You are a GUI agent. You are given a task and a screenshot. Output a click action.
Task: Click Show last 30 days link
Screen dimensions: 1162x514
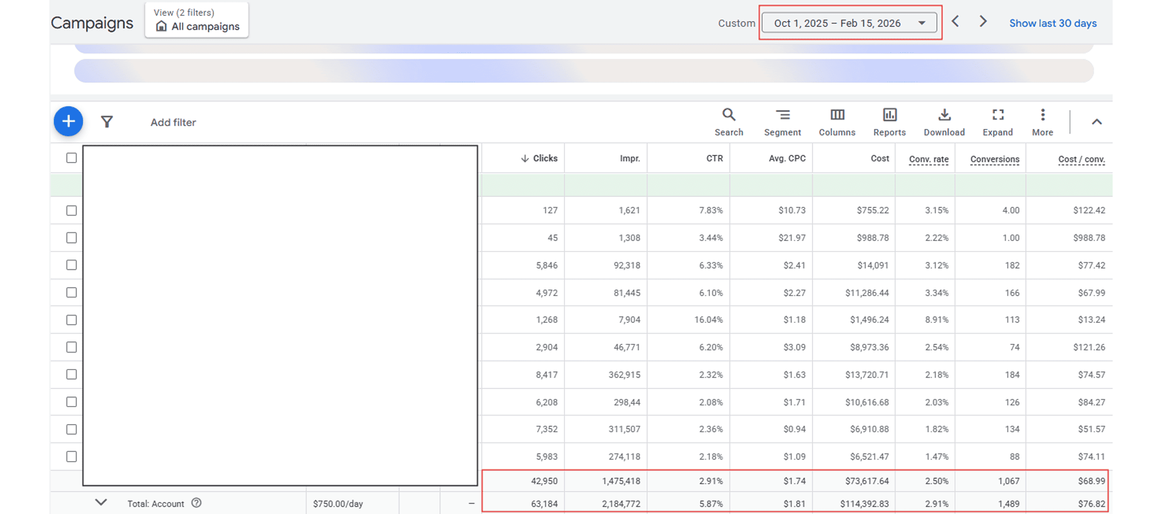[x=1052, y=23]
